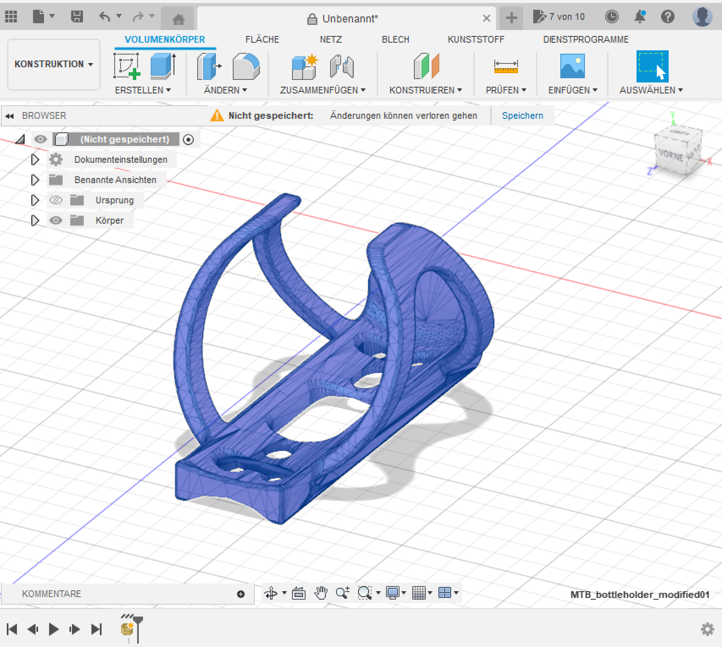
Task: Activate the window Select tool
Action: 652,66
